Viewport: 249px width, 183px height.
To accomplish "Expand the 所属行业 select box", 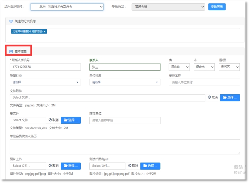I will [x=45, y=82].
